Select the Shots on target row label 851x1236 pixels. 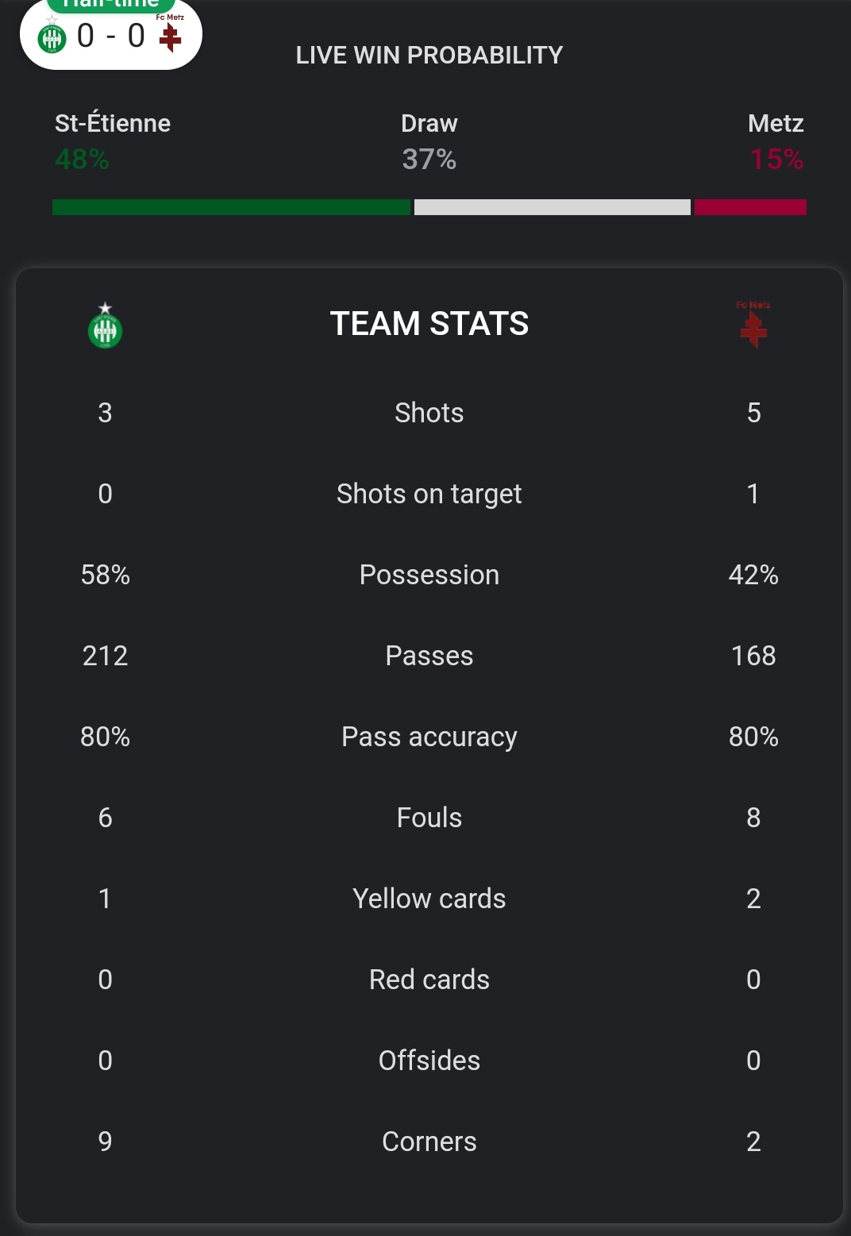[x=429, y=494]
